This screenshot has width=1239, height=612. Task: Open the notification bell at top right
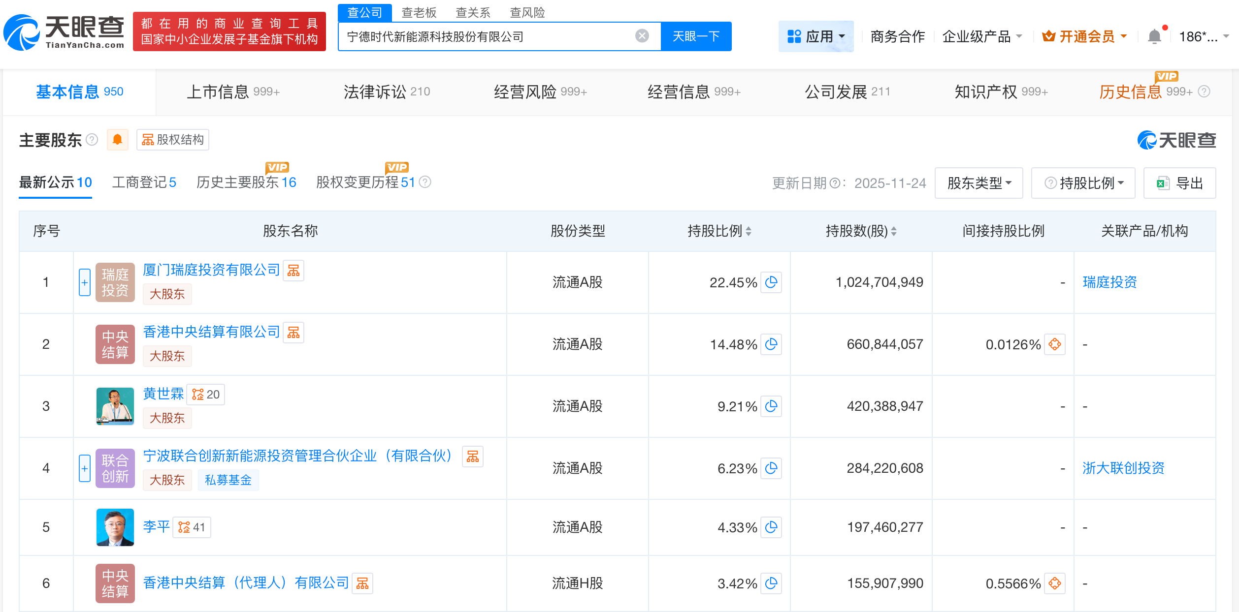click(x=1154, y=35)
